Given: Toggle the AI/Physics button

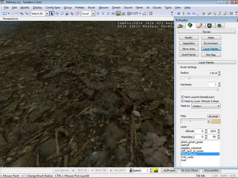Looking at the screenshot, I should (x=169, y=170).
